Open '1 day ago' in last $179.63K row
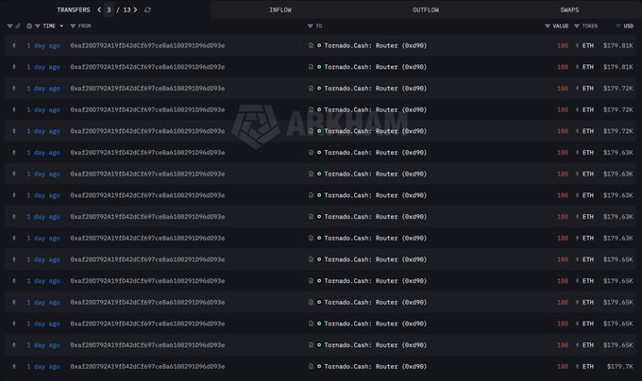The height and width of the screenshot is (381, 642). point(43,238)
